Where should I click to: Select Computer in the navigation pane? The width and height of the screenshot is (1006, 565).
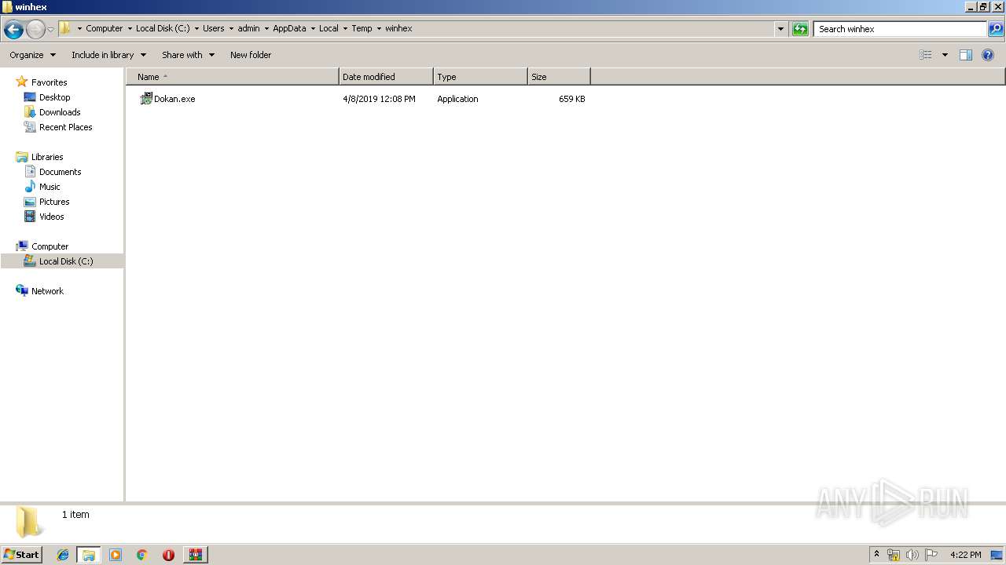coord(50,246)
